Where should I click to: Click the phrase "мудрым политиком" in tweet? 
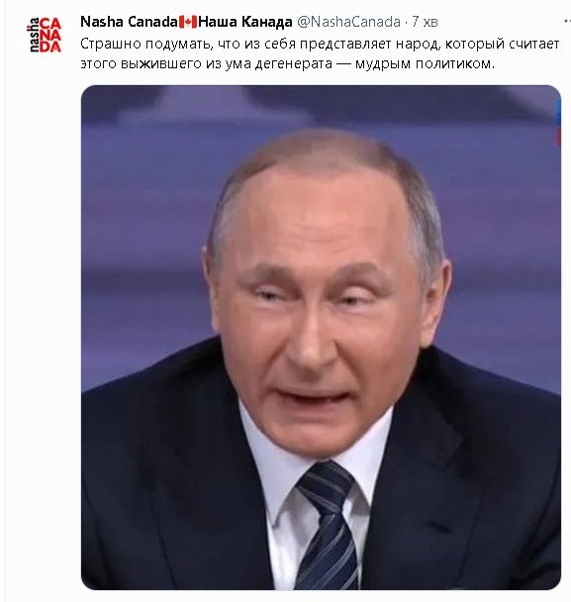[x=425, y=63]
